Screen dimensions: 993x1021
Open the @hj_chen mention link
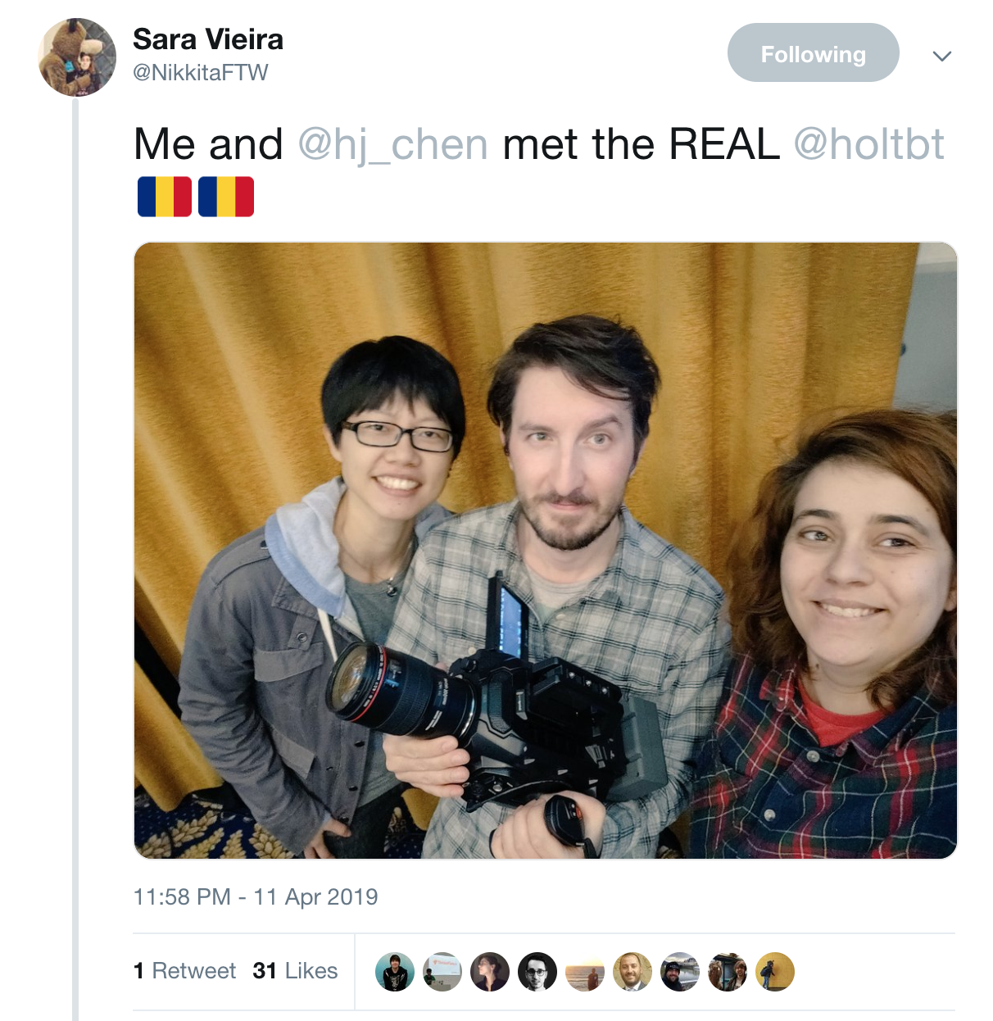tap(393, 145)
